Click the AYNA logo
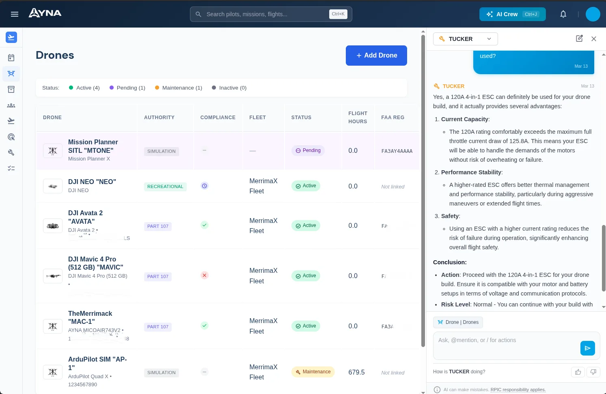The image size is (606, 394). (45, 13)
